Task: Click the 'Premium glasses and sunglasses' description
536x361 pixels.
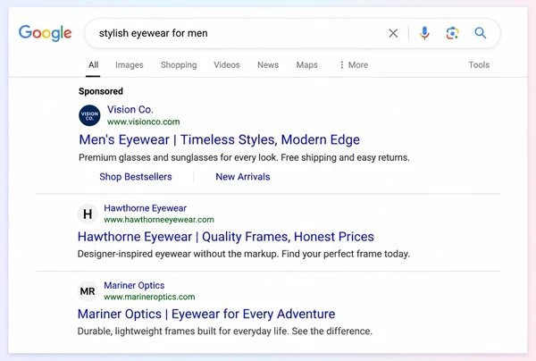Action: [x=244, y=157]
